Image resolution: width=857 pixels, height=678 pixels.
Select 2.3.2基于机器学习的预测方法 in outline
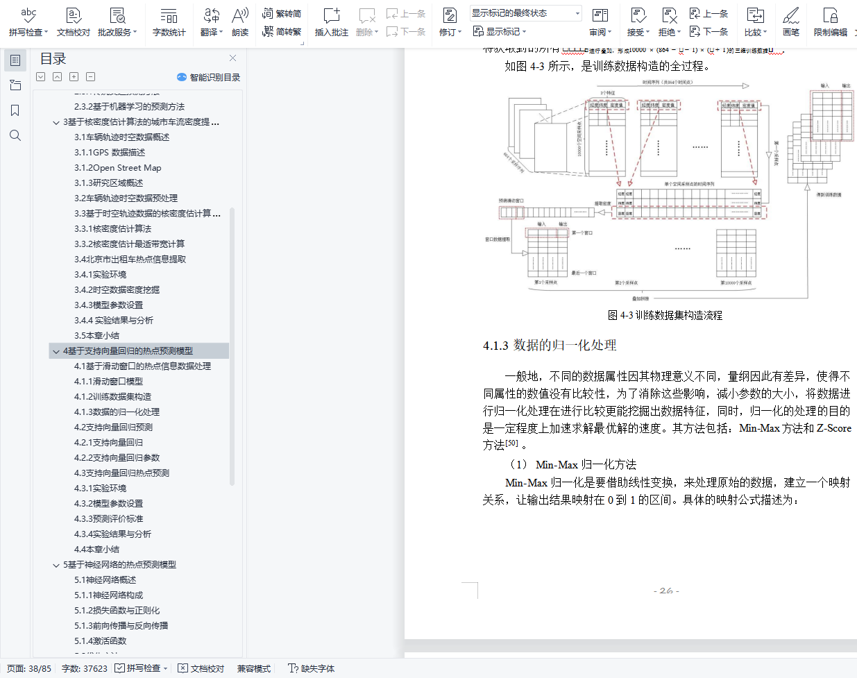129,107
